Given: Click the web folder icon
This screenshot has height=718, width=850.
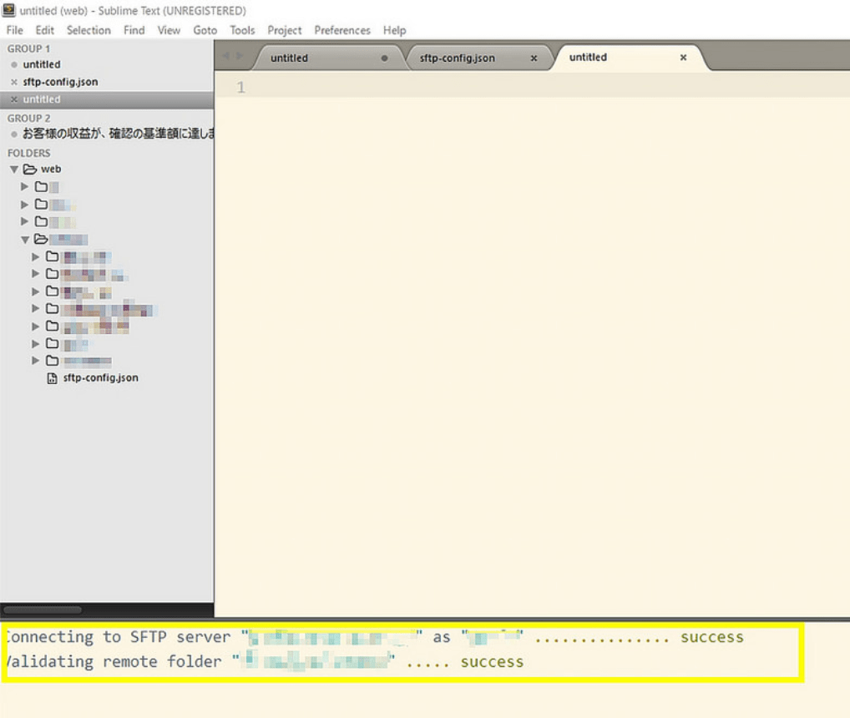Looking at the screenshot, I should [30, 169].
